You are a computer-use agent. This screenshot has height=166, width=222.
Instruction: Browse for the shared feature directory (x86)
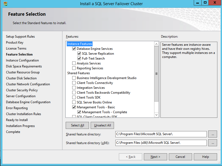(213, 143)
